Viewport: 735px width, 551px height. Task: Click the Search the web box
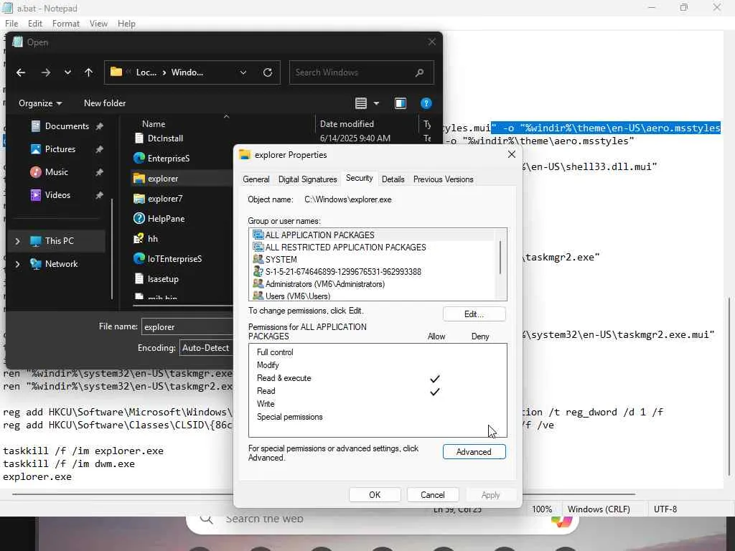(382, 519)
